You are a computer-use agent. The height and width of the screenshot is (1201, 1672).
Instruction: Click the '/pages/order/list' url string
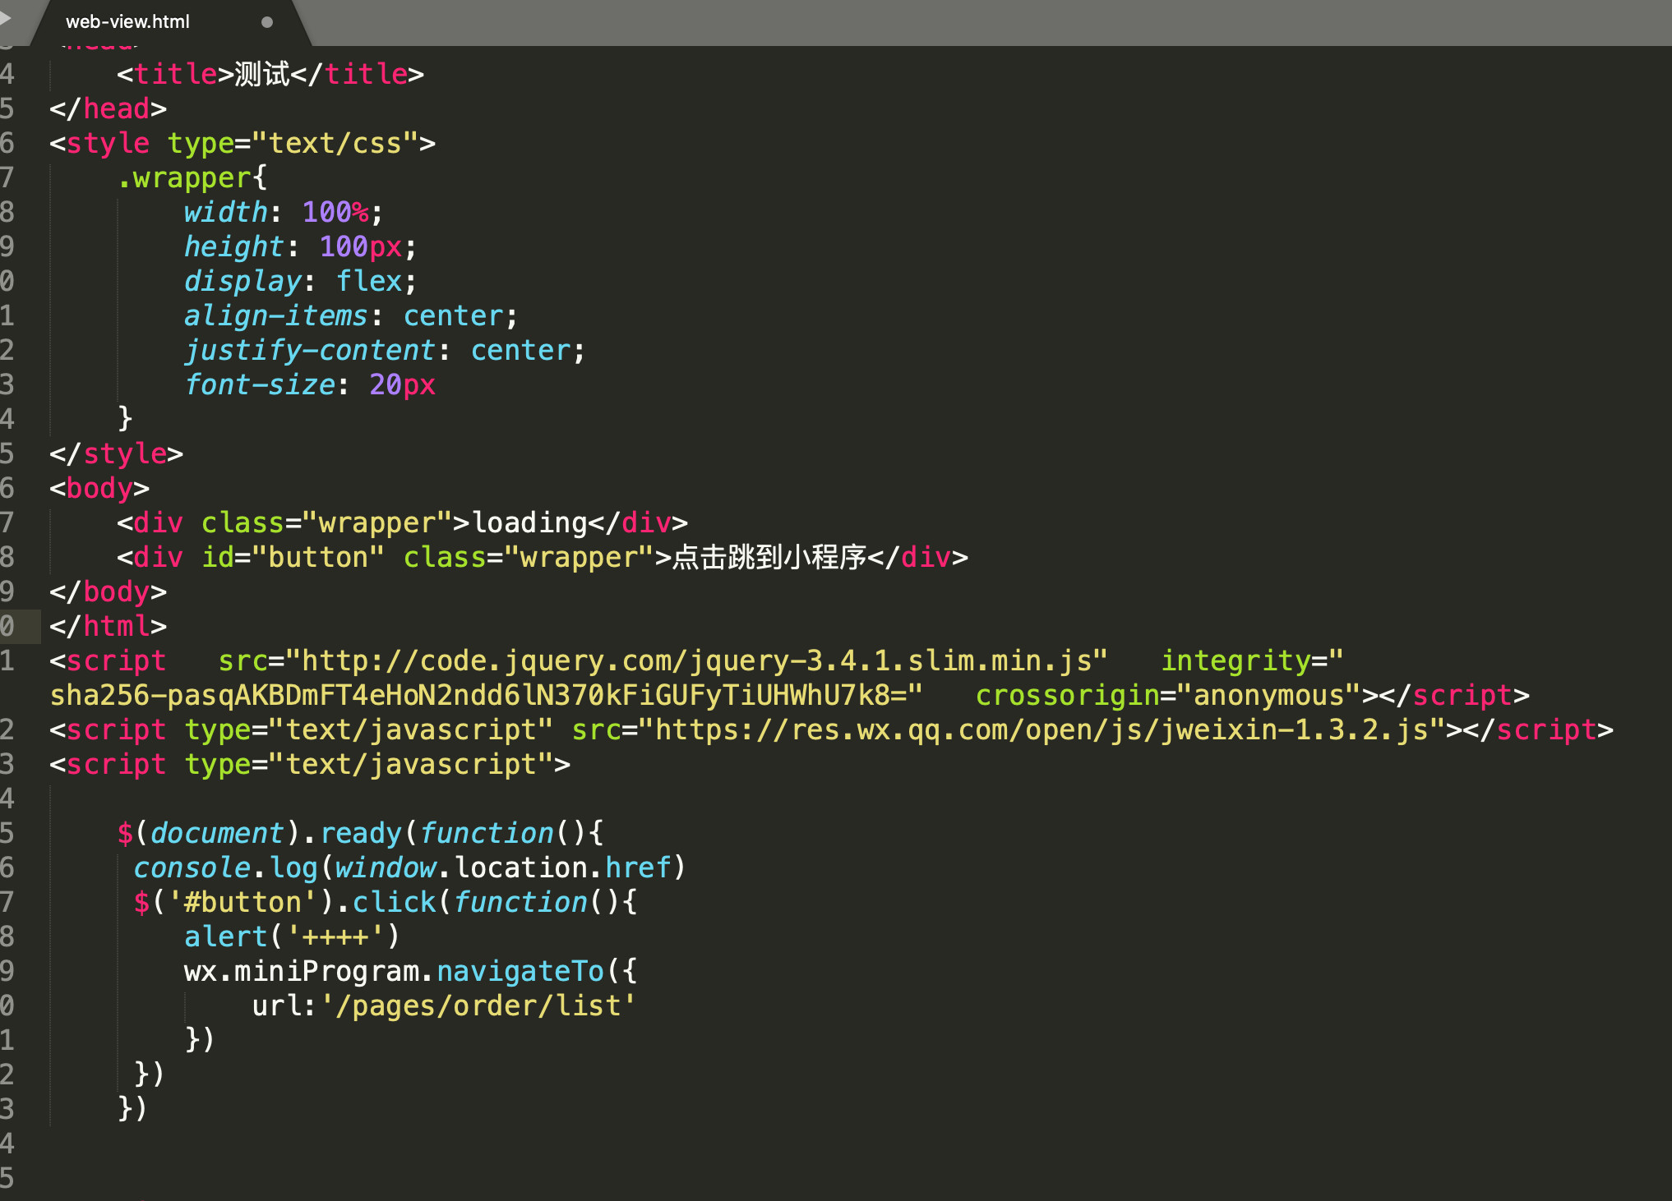coord(478,1005)
